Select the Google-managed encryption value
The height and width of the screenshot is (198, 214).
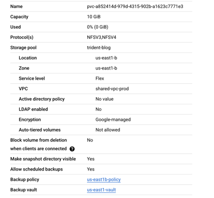(113, 120)
